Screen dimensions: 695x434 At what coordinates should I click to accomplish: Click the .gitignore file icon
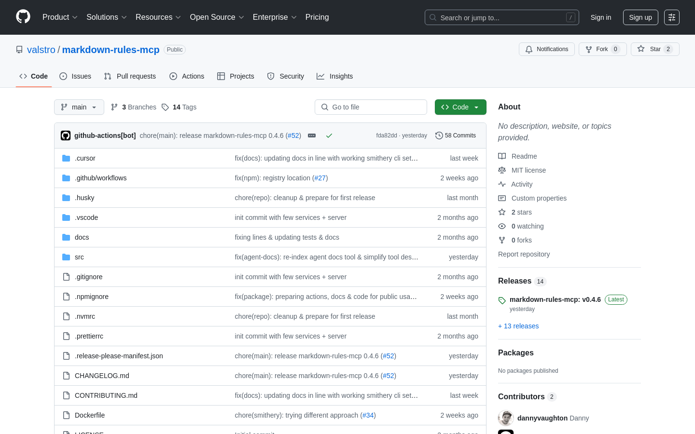[66, 277]
